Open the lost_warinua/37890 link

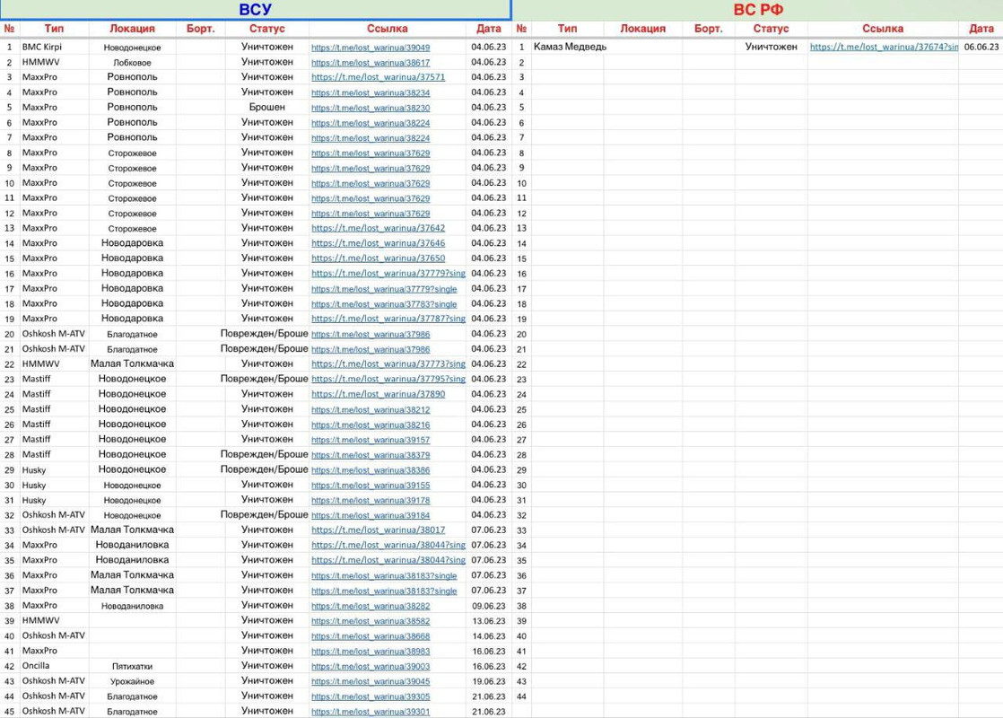coord(378,394)
